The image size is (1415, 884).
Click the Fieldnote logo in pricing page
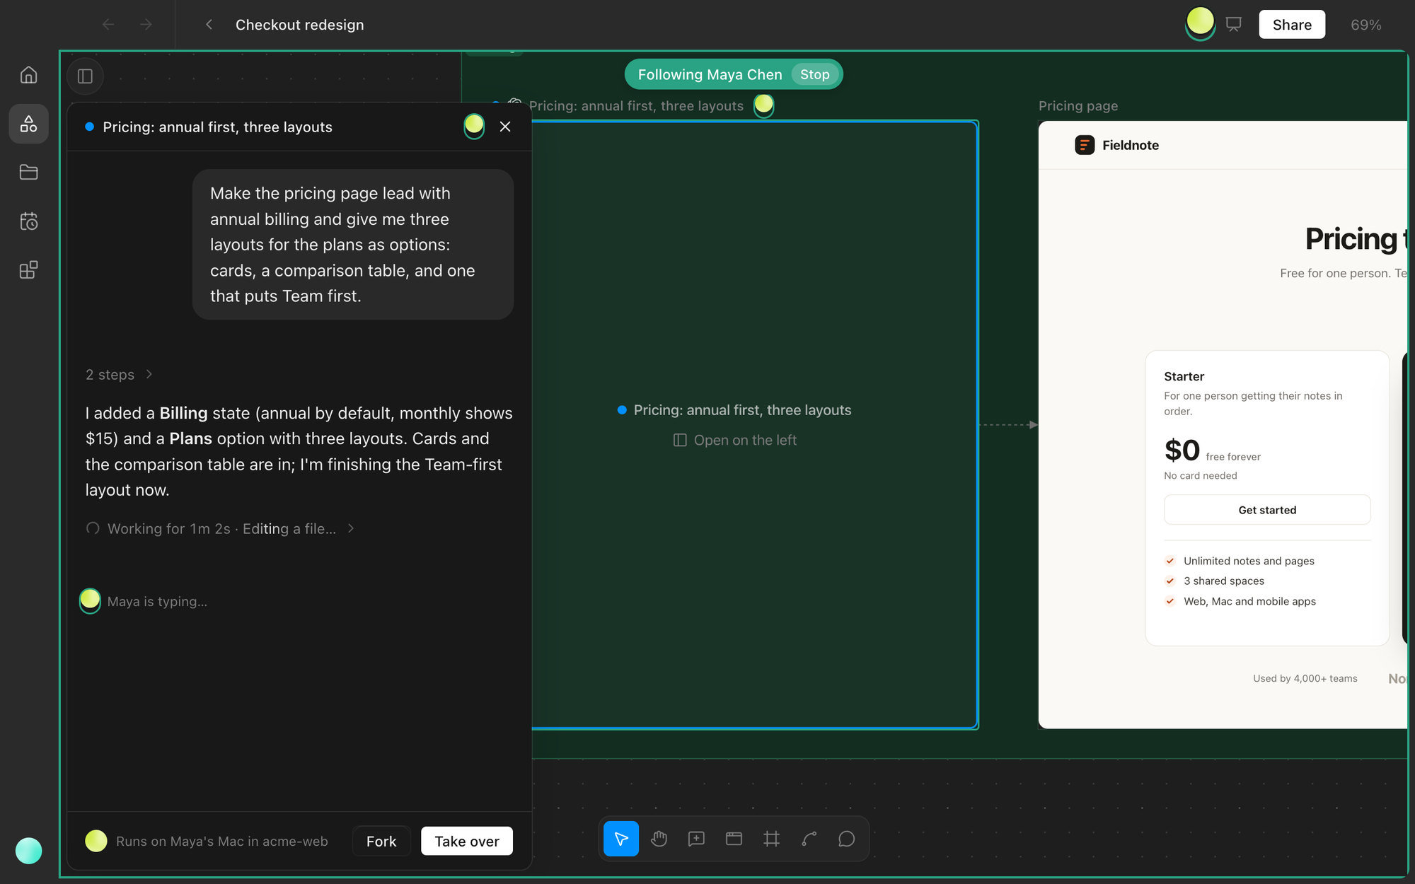(1116, 145)
